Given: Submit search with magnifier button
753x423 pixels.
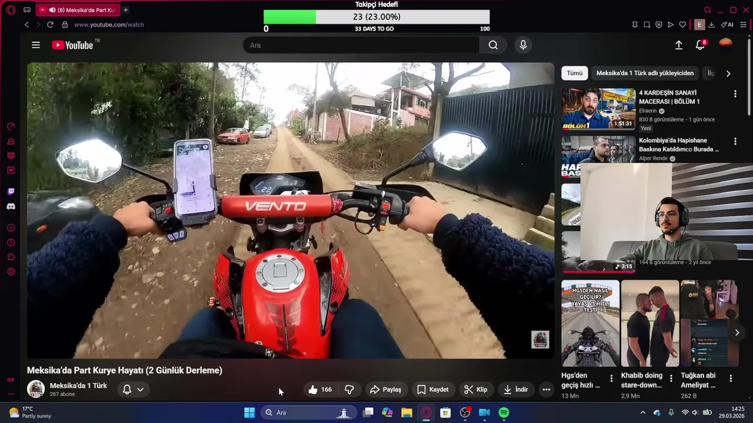Looking at the screenshot, I should pos(493,45).
